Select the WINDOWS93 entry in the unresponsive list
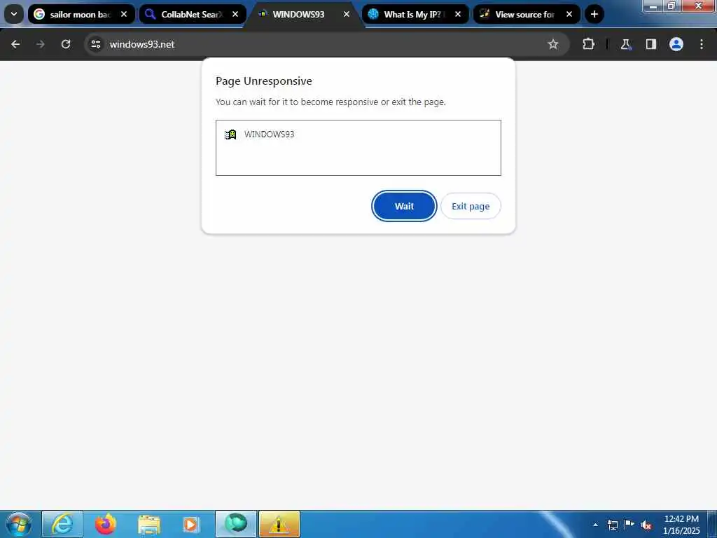 point(358,134)
